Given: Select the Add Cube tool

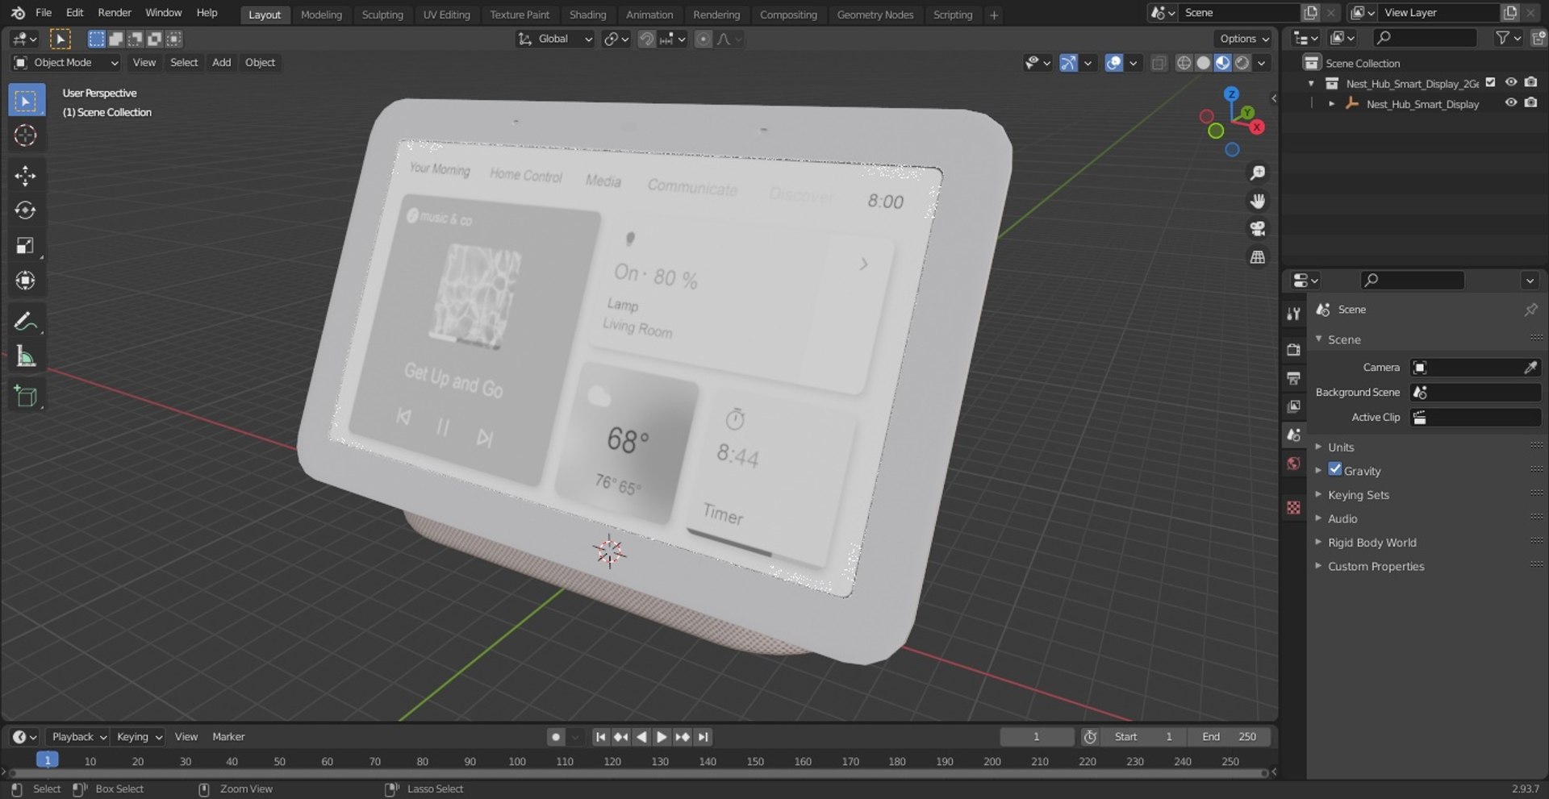Looking at the screenshot, I should (x=26, y=397).
